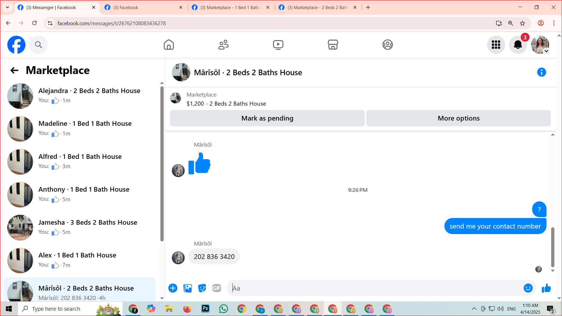Open the apps grid menu icon
Viewport: 562px width, 316px height.
coord(496,45)
